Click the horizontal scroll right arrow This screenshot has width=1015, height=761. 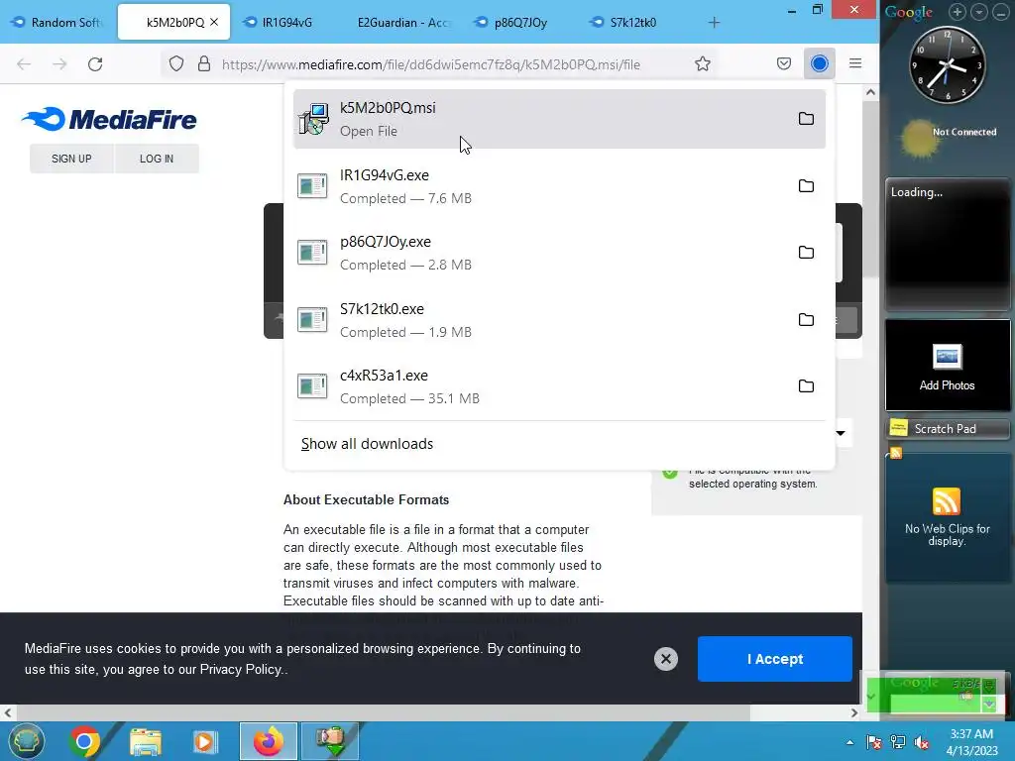click(x=853, y=713)
